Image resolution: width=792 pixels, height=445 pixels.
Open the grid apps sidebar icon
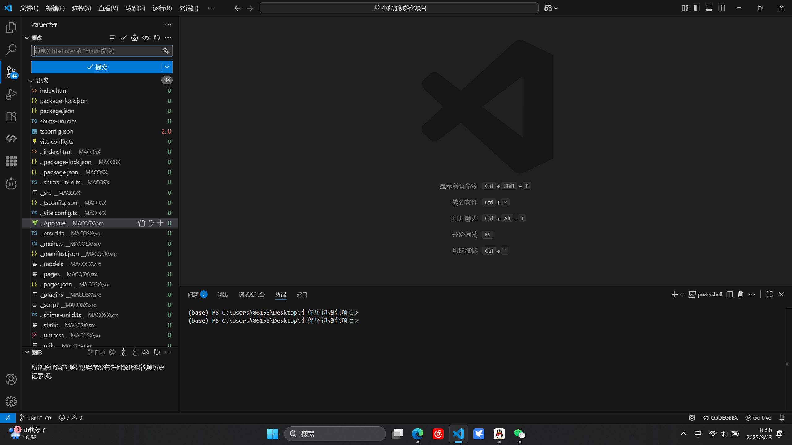pos(11,161)
